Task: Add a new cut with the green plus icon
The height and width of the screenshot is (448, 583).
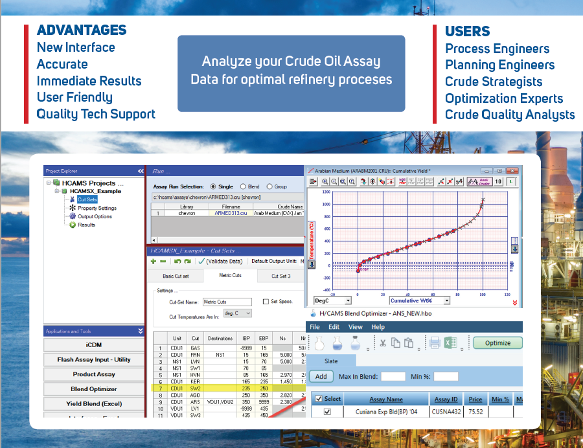Action: [152, 261]
